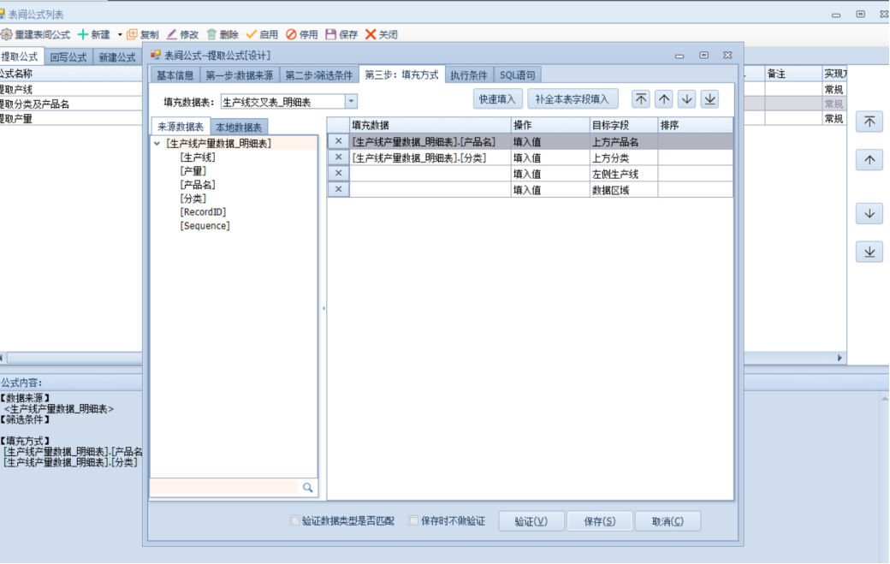Image resolution: width=890 pixels, height=564 pixels.
Task: Click the 快速填入 button
Action: 497,99
